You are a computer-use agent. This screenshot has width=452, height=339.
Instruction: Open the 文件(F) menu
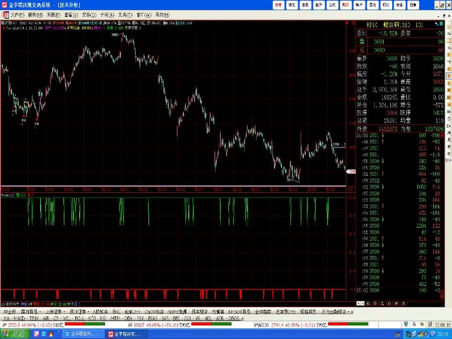coord(18,15)
